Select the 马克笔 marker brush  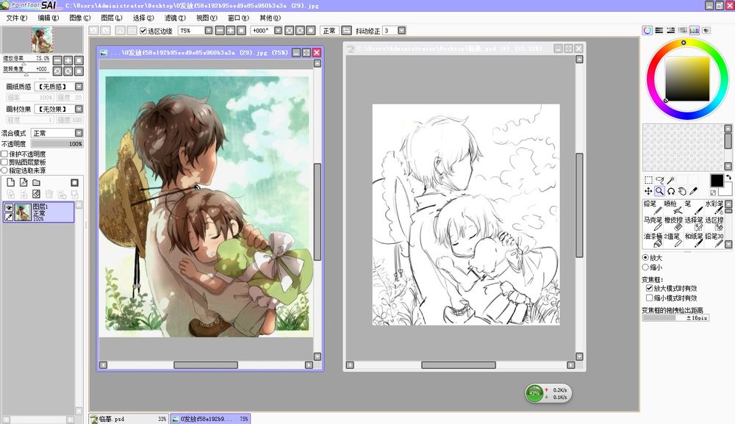(x=653, y=223)
